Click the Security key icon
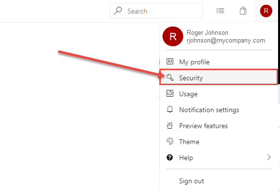280x191 pixels. tap(170, 77)
